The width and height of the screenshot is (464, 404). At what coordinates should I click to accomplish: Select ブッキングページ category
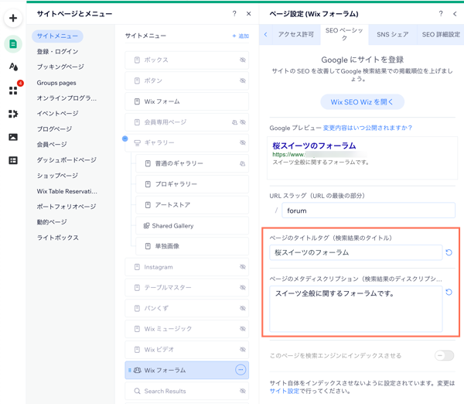coord(60,67)
